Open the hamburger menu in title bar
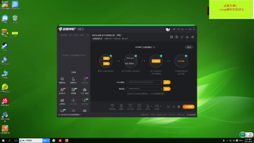Image resolution: width=254 pixels, height=143 pixels. pos(183,29)
